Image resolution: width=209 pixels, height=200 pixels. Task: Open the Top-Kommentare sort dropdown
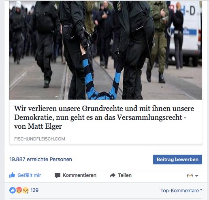click(x=181, y=191)
